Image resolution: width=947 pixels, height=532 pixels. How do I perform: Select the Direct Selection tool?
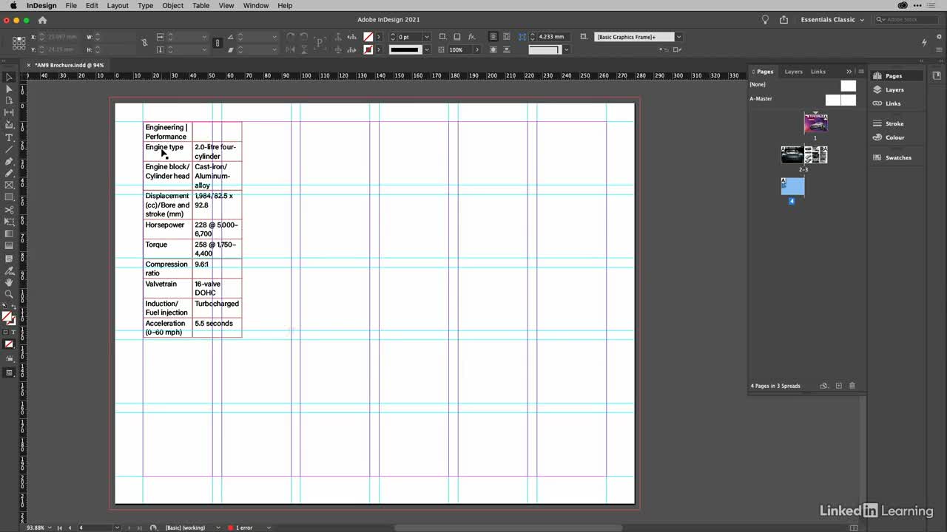(x=9, y=89)
